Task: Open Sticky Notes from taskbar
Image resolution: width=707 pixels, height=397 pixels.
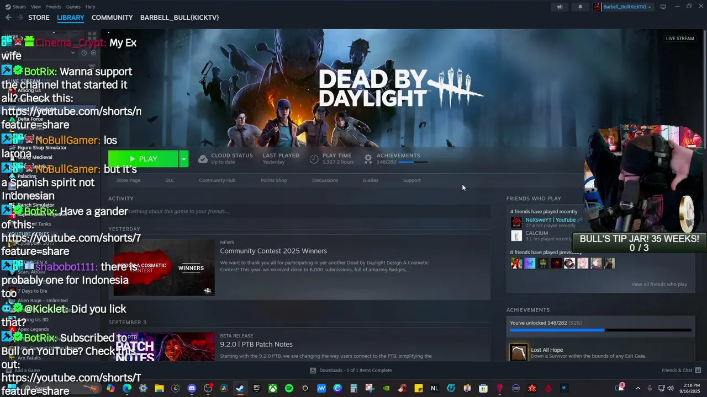Action: pyautogui.click(x=419, y=388)
